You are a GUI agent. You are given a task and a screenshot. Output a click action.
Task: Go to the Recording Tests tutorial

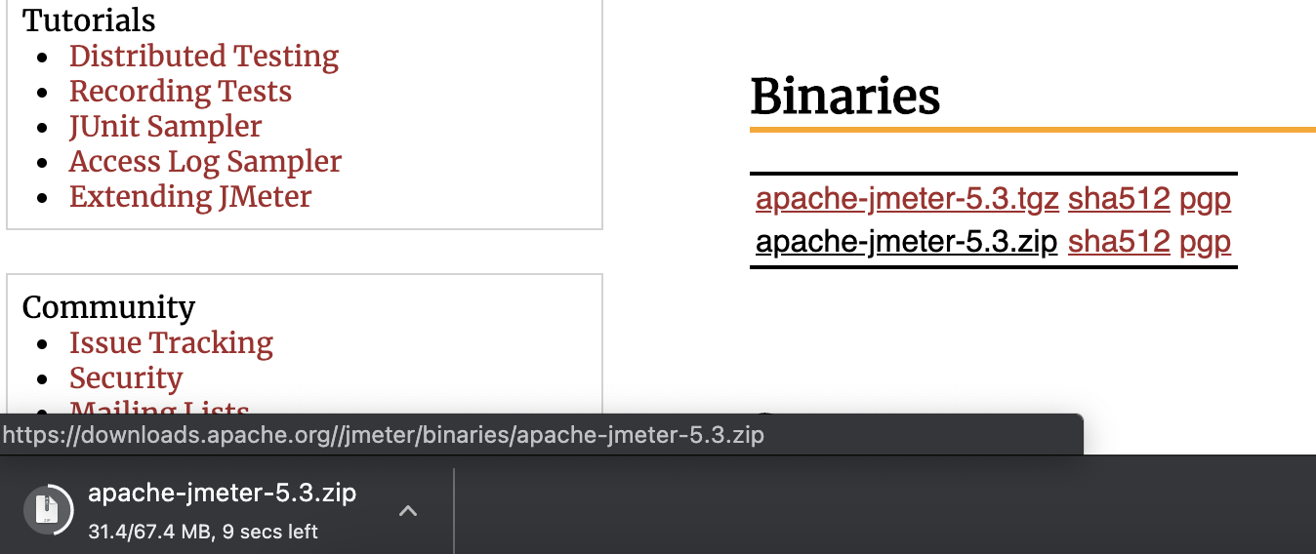[x=180, y=92]
